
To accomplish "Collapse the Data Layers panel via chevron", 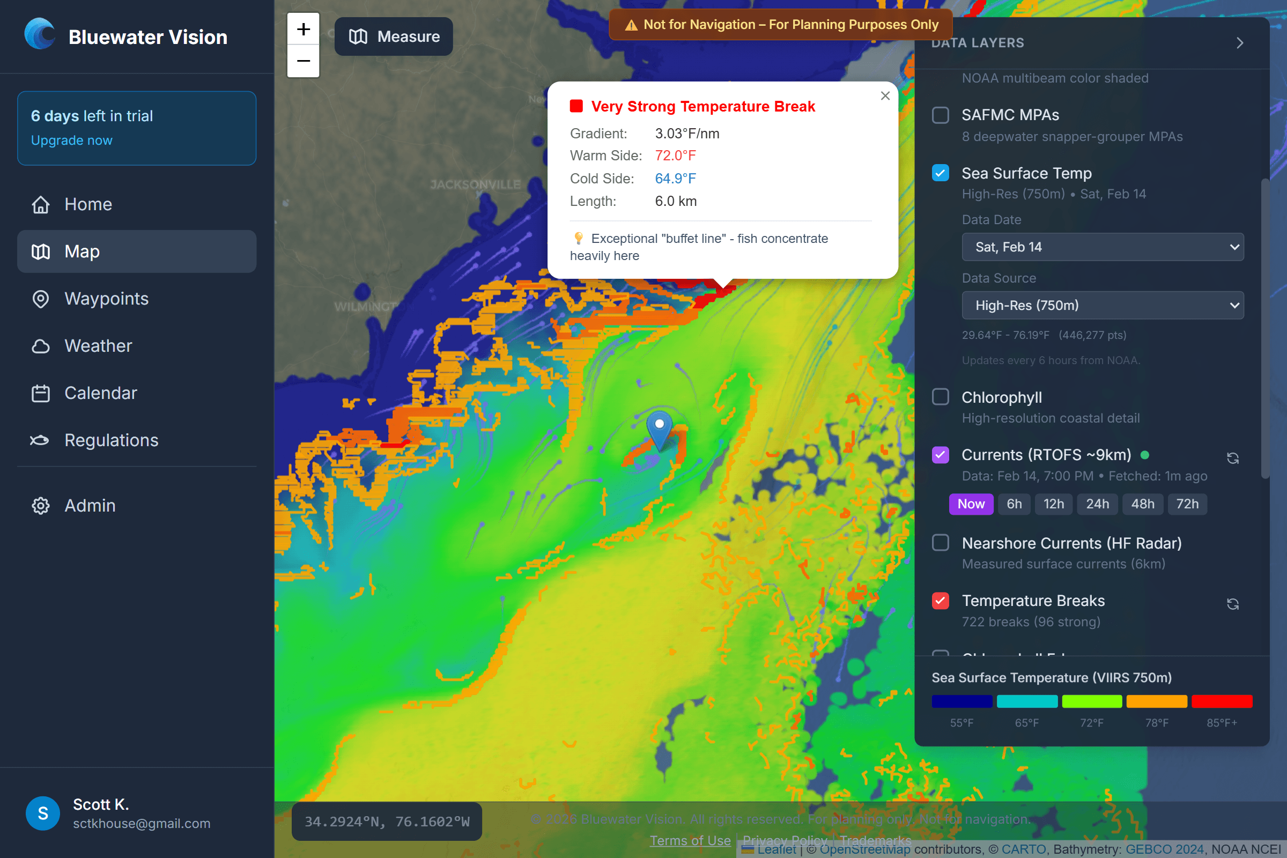I will pos(1239,42).
